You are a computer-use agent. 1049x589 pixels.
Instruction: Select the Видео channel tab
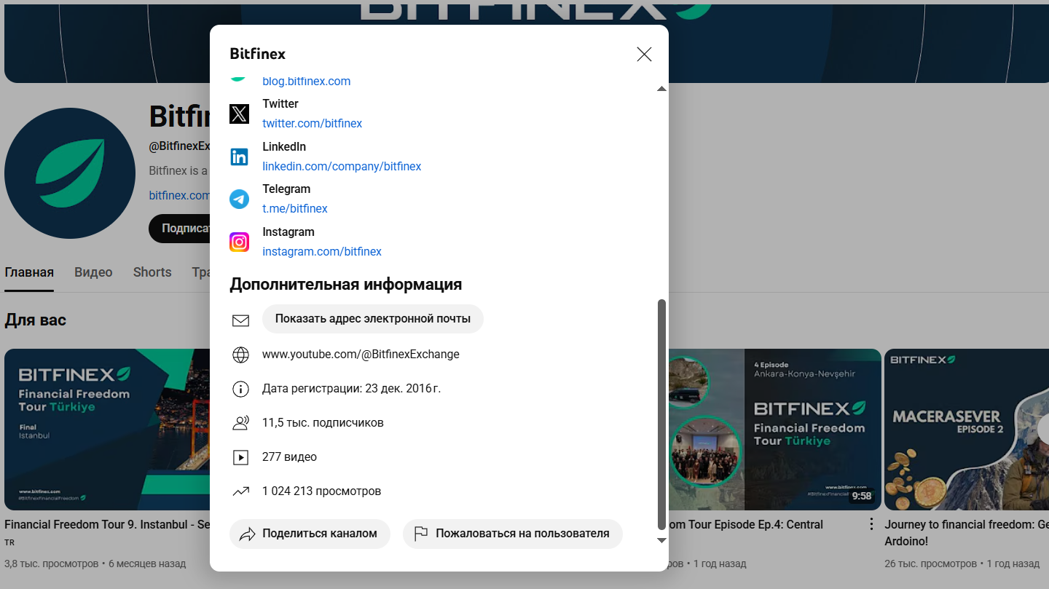93,272
